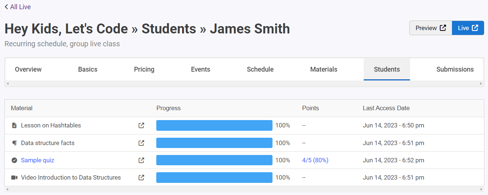Click the tab bar's right scroll arrow
The width and height of the screenshot is (488, 195).
pos(481,84)
